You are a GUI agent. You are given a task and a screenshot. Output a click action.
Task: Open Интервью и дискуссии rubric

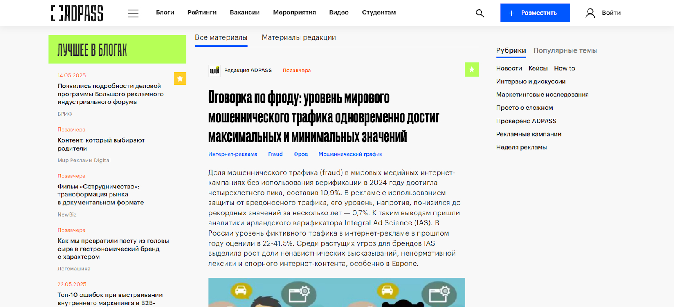pyautogui.click(x=531, y=82)
